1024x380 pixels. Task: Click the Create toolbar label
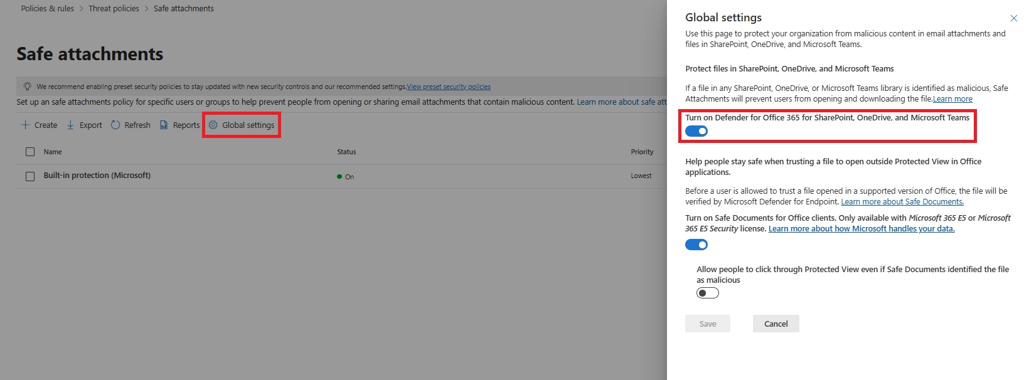[46, 125]
